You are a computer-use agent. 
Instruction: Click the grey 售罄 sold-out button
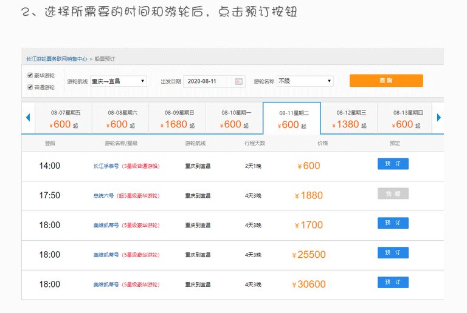pyautogui.click(x=393, y=194)
